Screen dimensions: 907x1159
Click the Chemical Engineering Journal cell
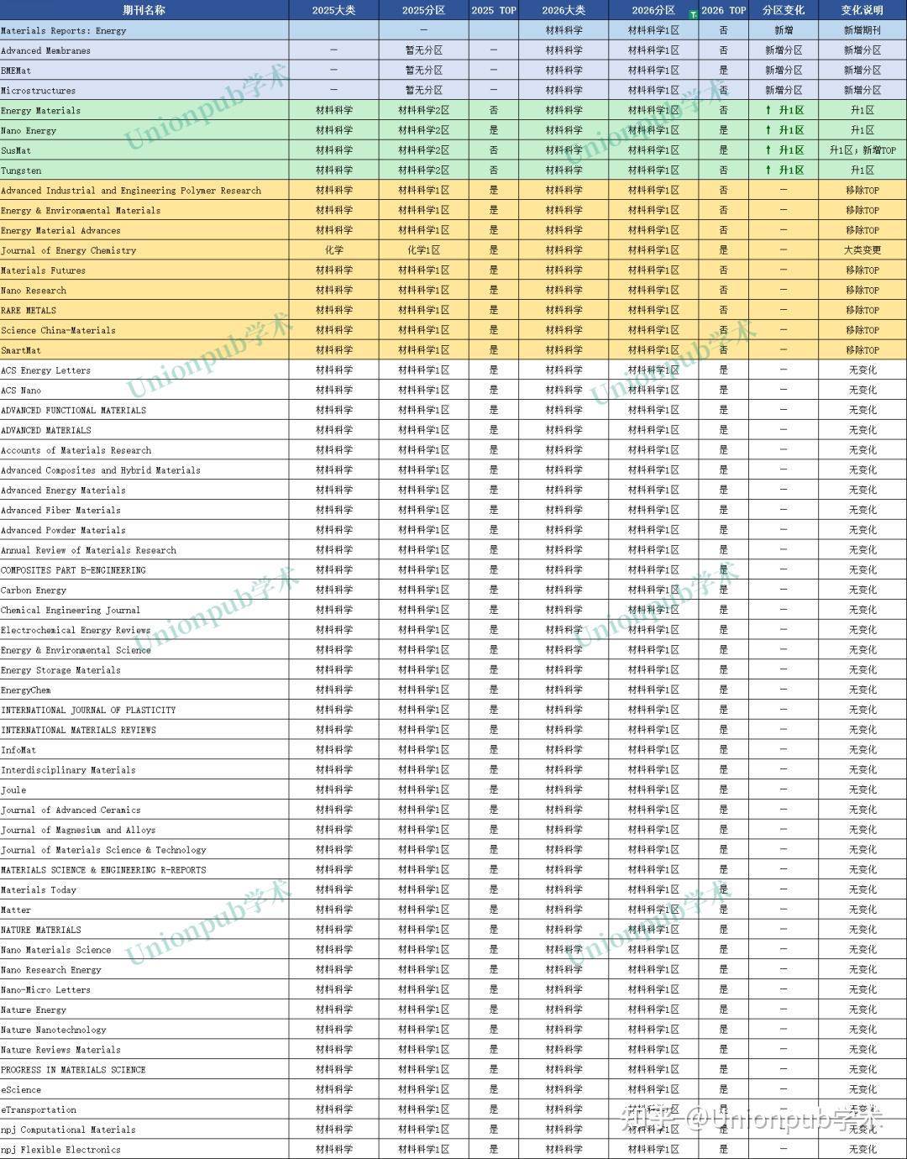[144, 610]
